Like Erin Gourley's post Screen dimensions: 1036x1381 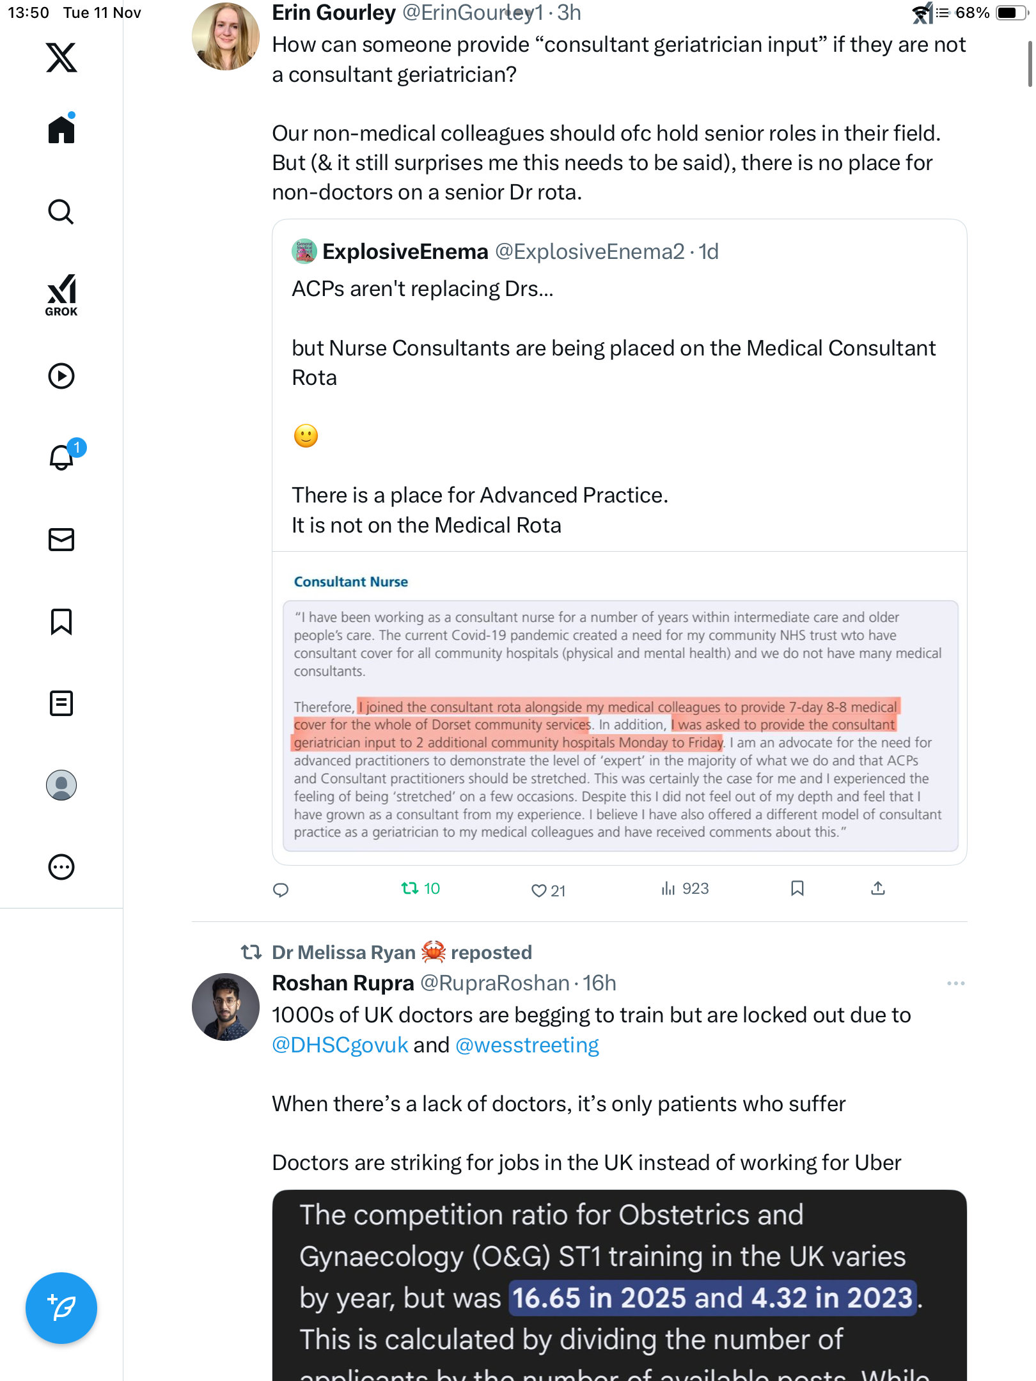[539, 890]
